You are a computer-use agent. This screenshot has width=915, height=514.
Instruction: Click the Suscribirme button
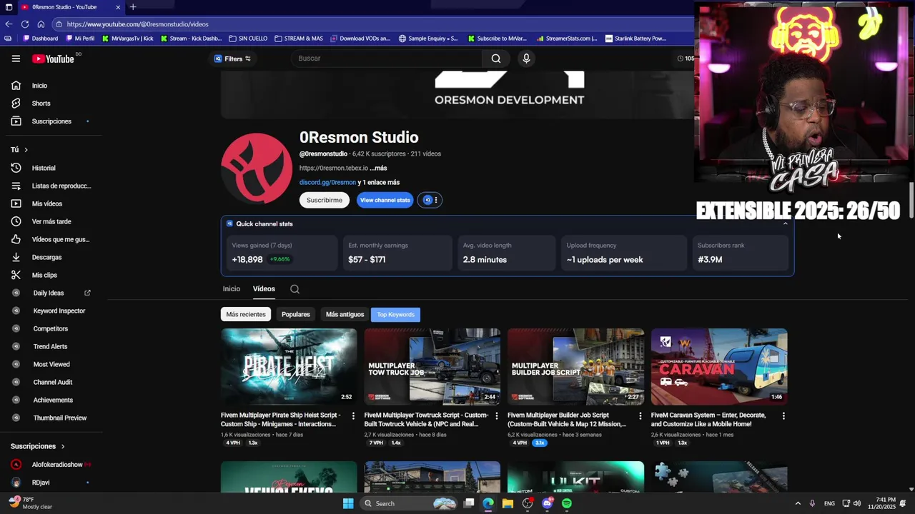[x=325, y=200]
